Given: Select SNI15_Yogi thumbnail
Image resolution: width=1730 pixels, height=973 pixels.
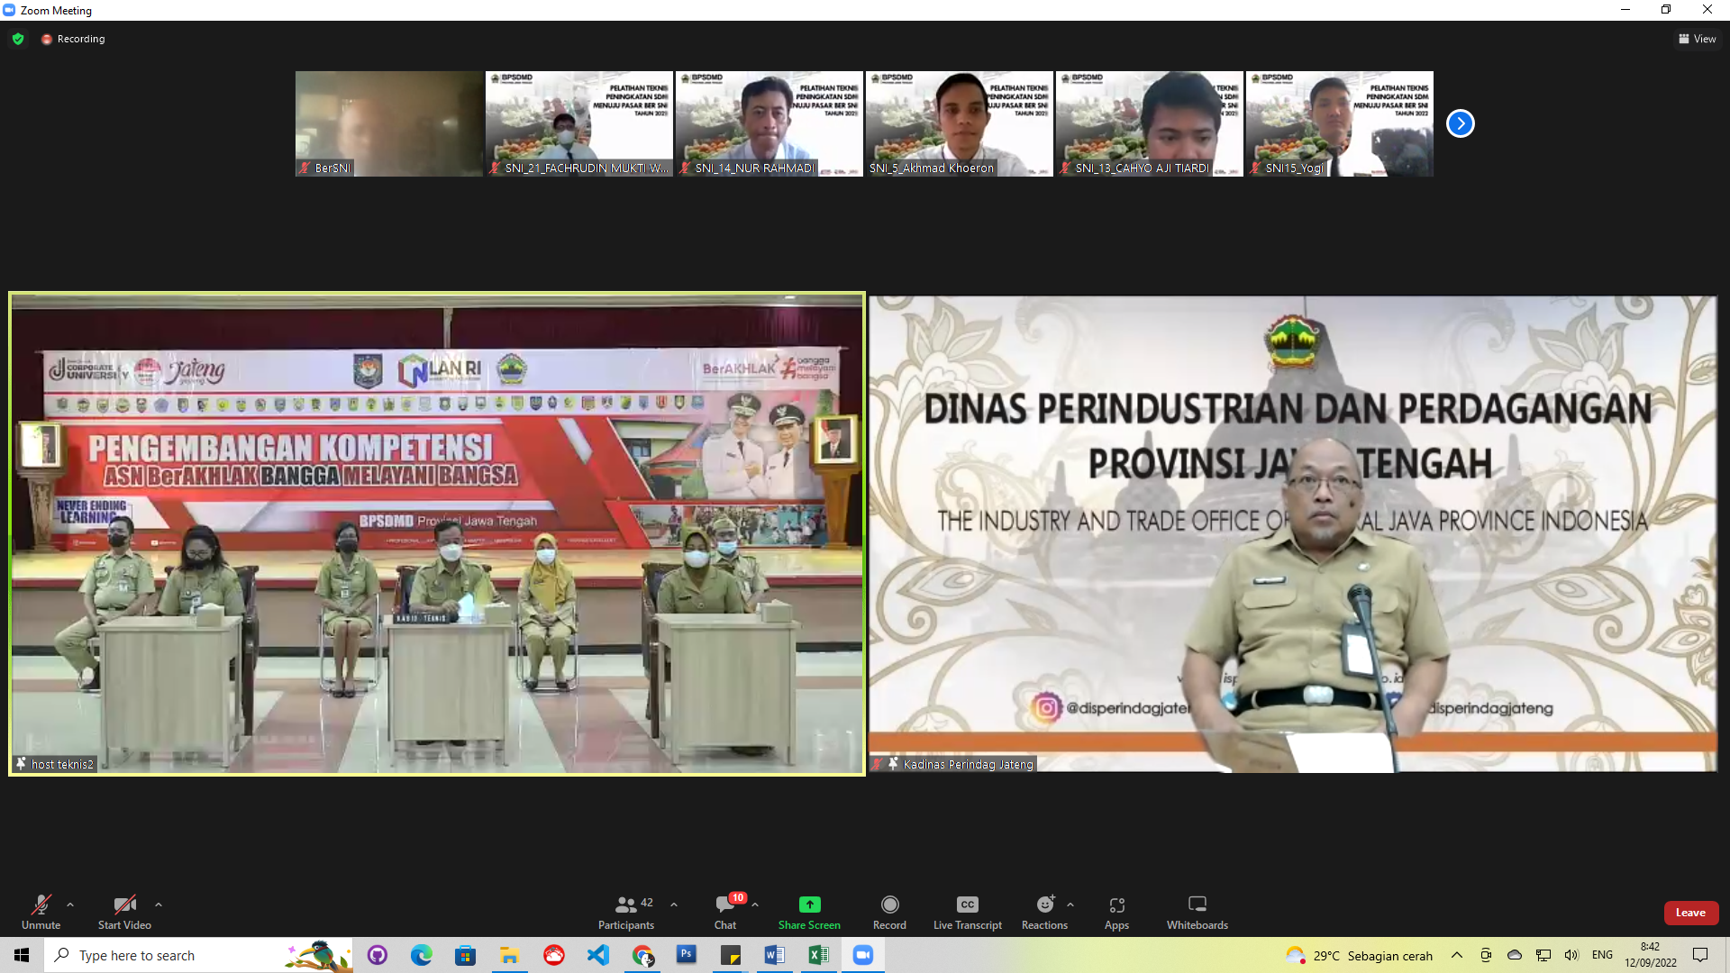Looking at the screenshot, I should pyautogui.click(x=1340, y=123).
